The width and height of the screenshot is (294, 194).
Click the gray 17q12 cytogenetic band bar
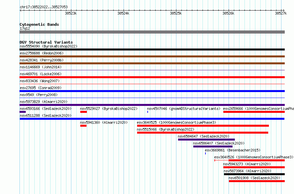152,32
